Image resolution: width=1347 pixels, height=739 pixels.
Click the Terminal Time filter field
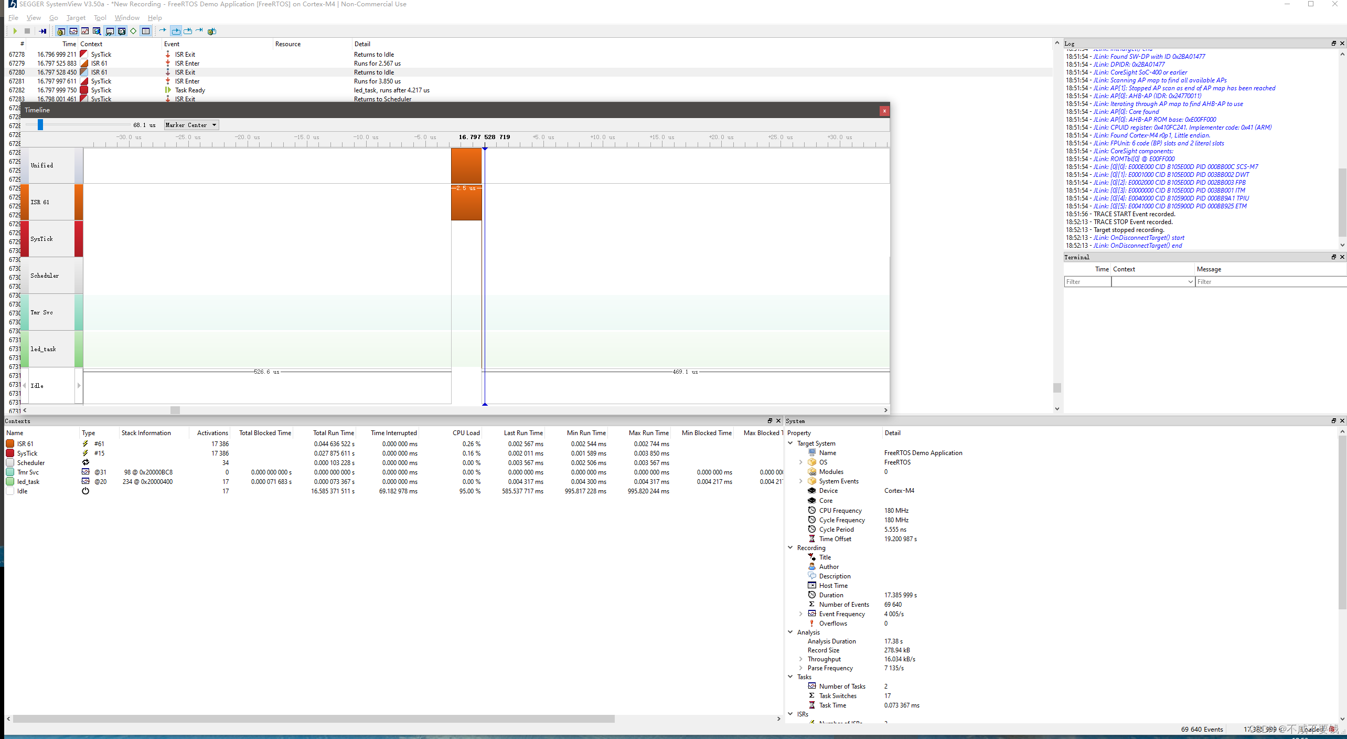pos(1087,282)
